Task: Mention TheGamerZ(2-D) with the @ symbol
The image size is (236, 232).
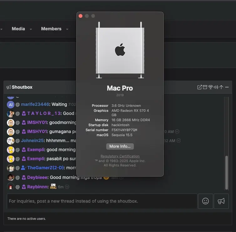Action: click(18, 168)
